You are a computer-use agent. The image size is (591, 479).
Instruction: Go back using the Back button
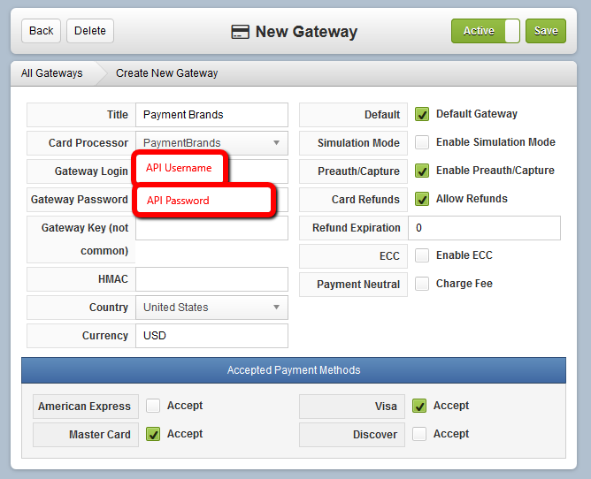point(41,31)
